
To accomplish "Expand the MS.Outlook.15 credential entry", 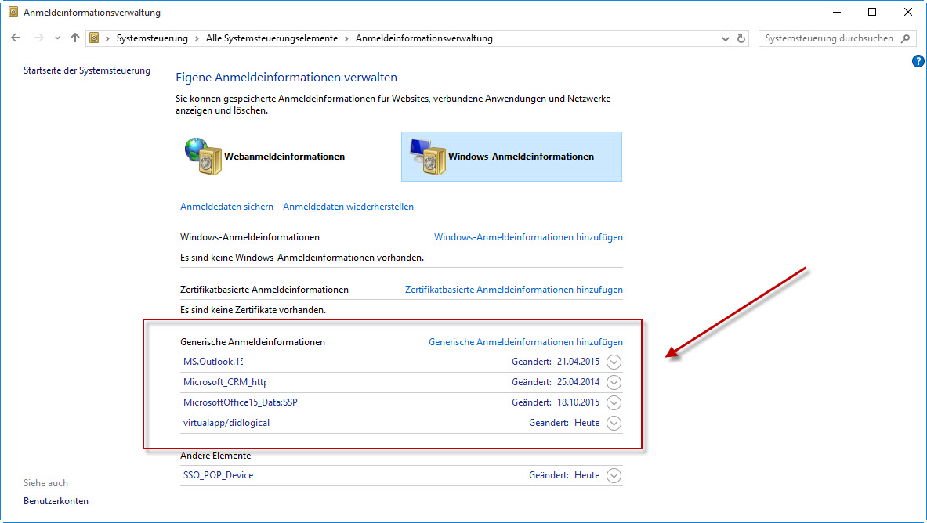I will pos(614,362).
